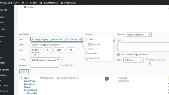Click the hour field showing 05
Image resolution: width=169 pixels, height=95 pixels.
(x=71, y=50)
